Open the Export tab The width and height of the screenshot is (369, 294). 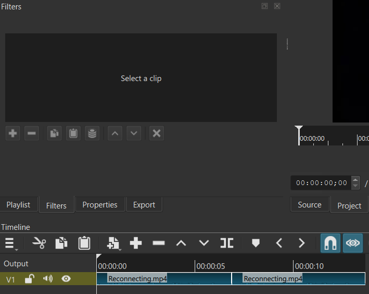[144, 205]
